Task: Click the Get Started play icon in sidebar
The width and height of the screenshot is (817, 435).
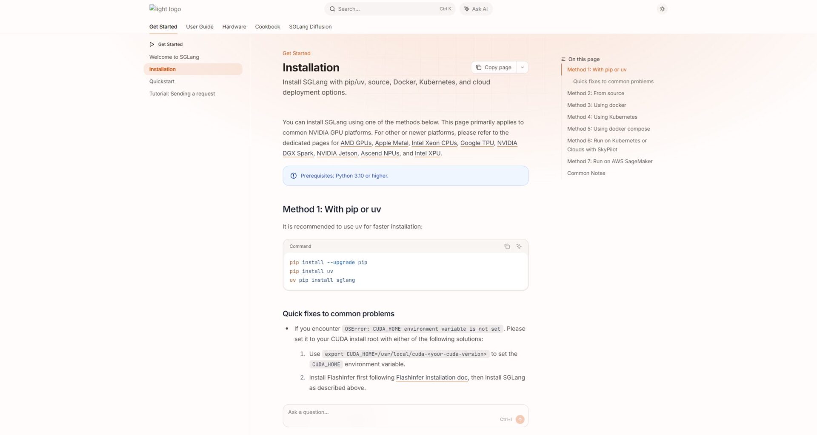Action: click(x=152, y=44)
